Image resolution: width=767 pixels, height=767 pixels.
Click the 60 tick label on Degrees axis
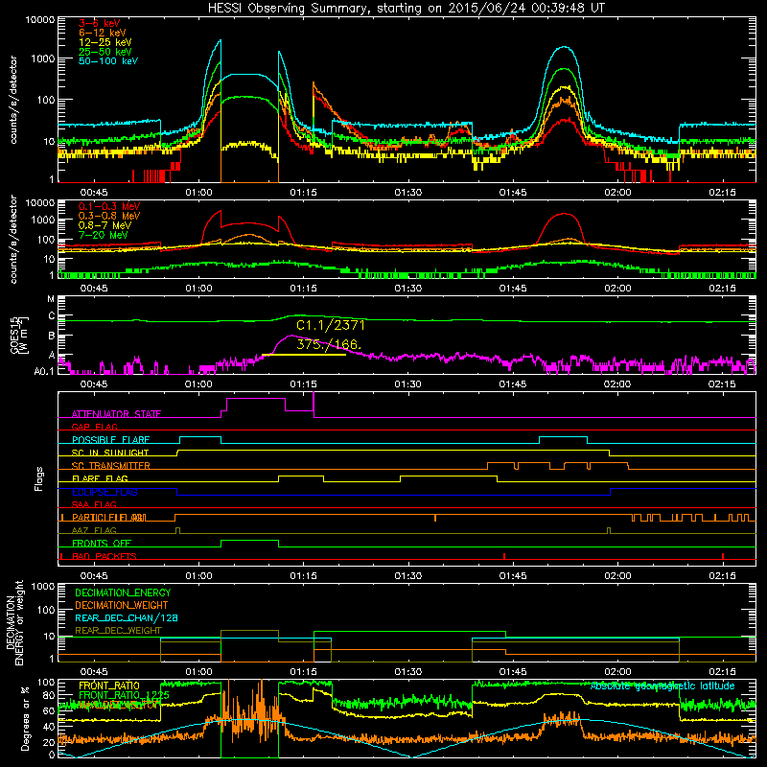pos(49,710)
